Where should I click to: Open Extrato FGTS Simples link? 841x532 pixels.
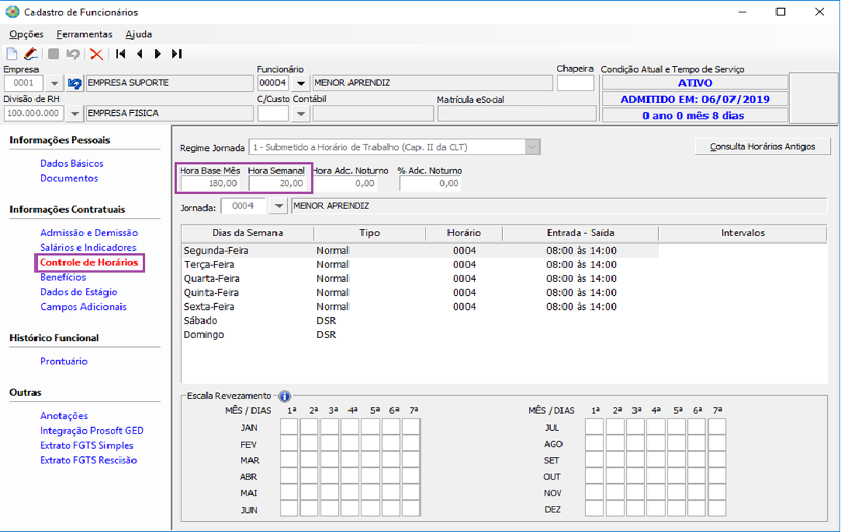coord(87,446)
